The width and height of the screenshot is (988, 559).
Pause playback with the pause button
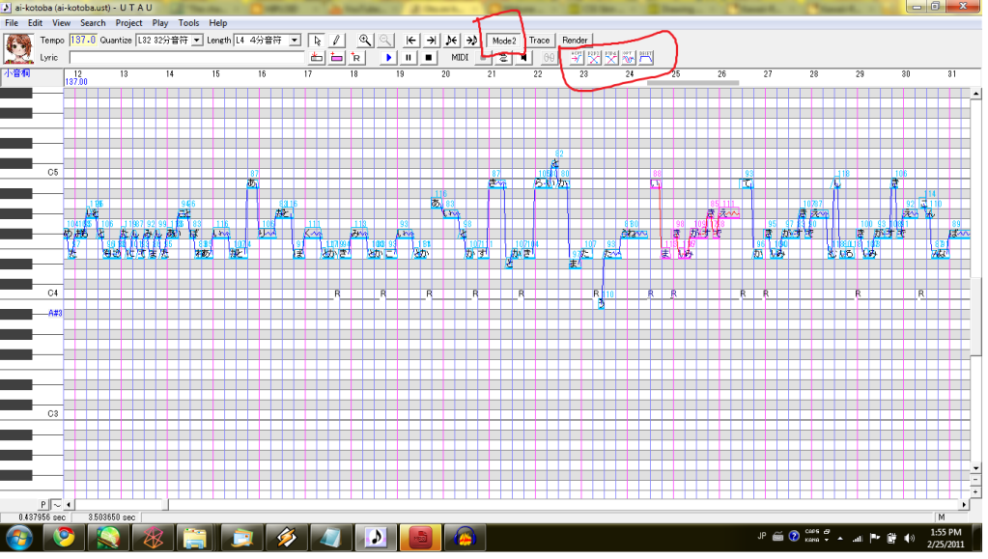409,58
